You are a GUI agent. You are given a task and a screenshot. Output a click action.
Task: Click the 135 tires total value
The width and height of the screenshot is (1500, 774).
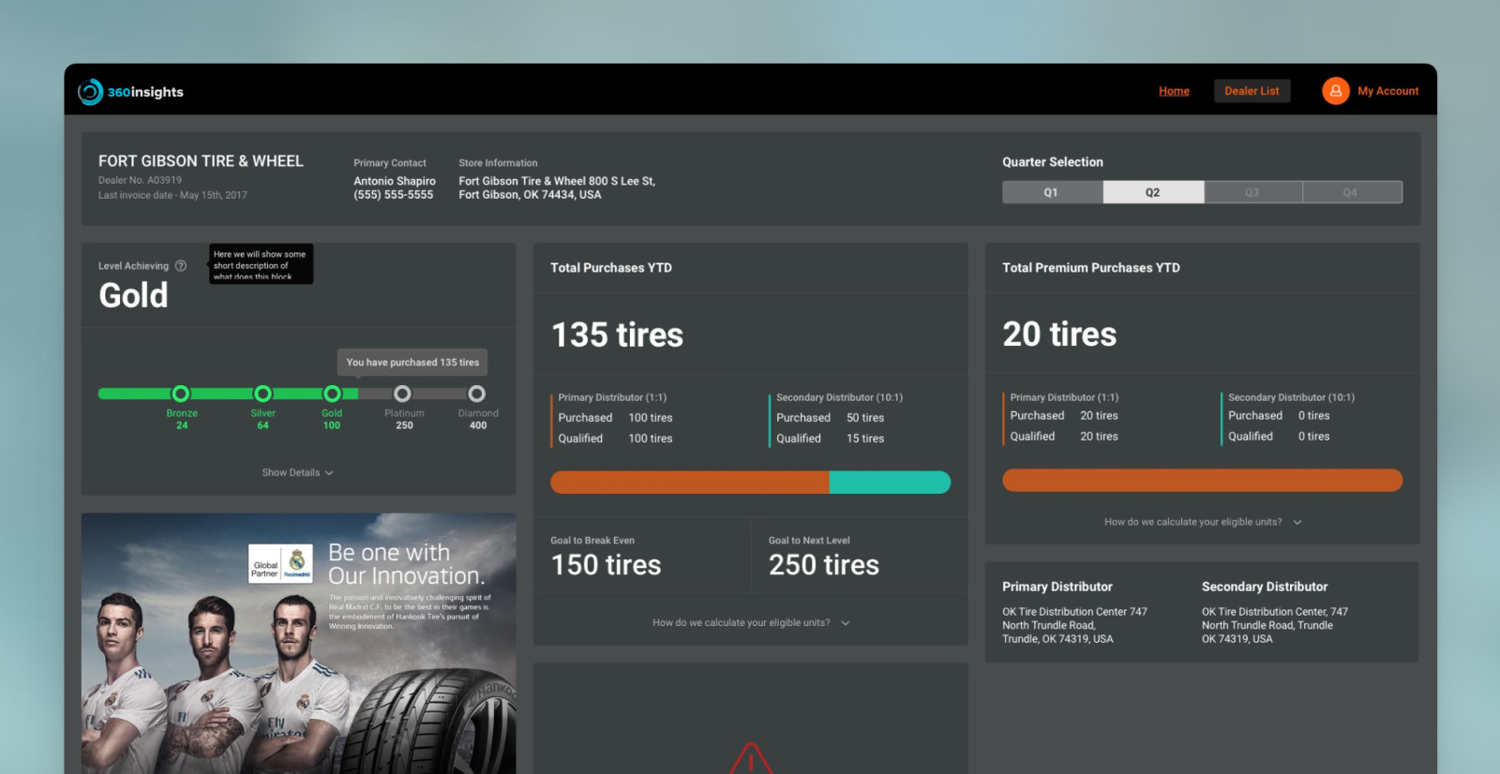(617, 335)
